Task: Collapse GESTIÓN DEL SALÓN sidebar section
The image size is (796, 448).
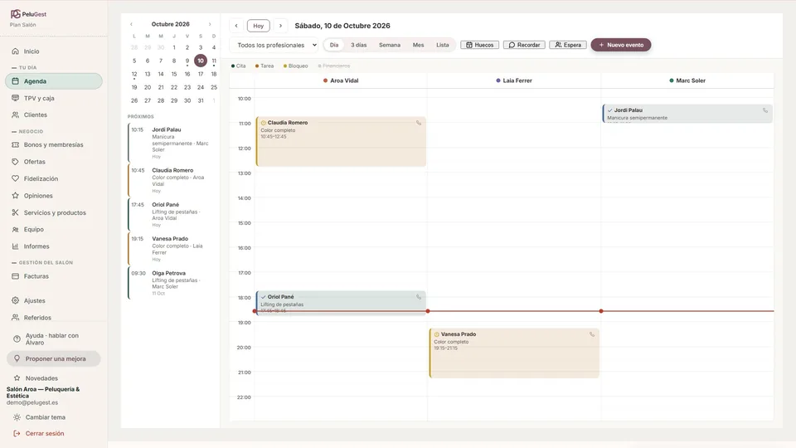Action: [x=42, y=263]
